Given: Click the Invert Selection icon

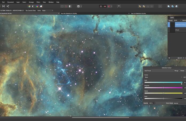Looking at the screenshot, I should 70,6.
